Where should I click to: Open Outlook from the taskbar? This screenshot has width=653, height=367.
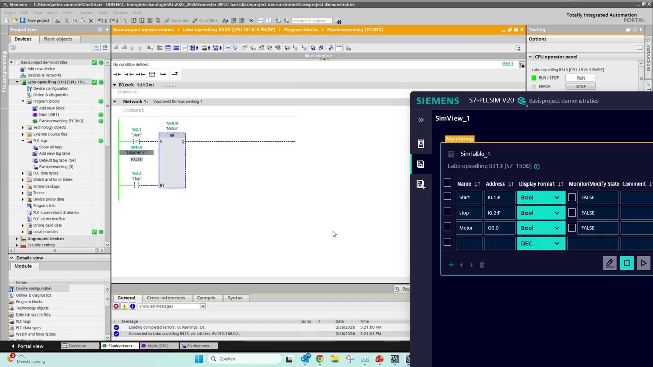tap(305, 359)
